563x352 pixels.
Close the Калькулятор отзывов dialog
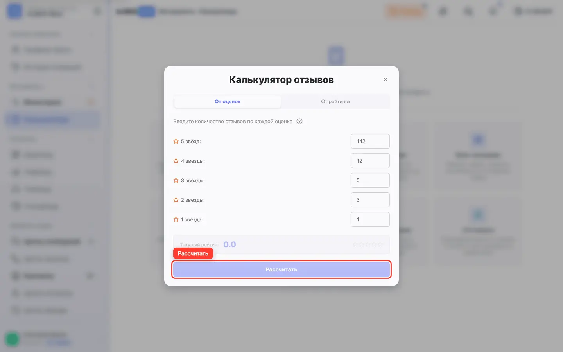pyautogui.click(x=385, y=79)
